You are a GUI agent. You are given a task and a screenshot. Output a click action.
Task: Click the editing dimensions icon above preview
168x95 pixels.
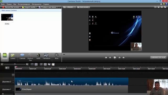tap(64, 7)
